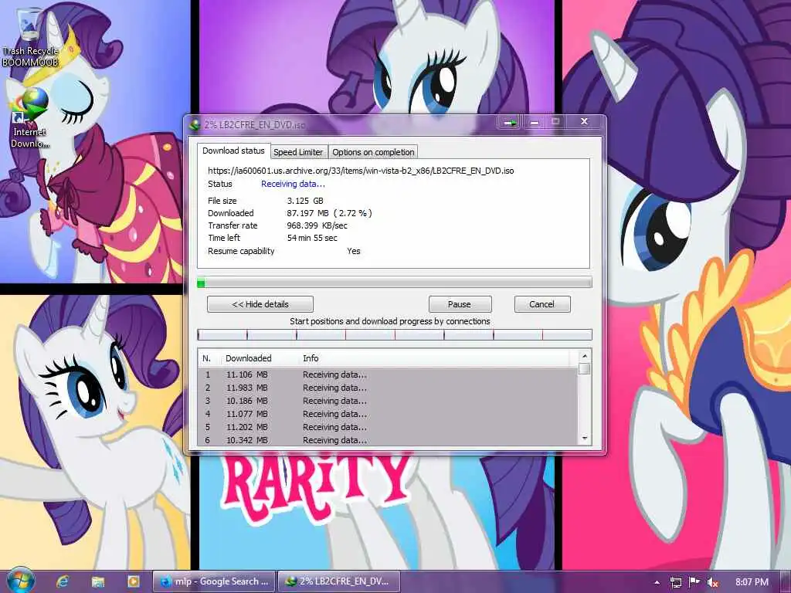Click scroll up arrow in connections list
Image resolution: width=791 pixels, height=593 pixels.
[x=585, y=356]
